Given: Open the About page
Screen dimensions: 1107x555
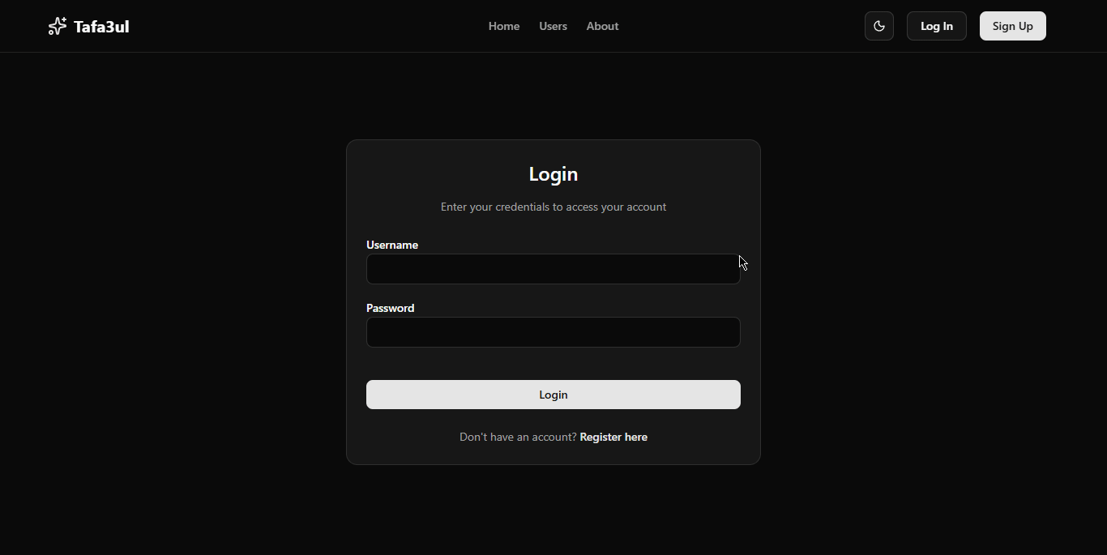Looking at the screenshot, I should click(x=603, y=26).
